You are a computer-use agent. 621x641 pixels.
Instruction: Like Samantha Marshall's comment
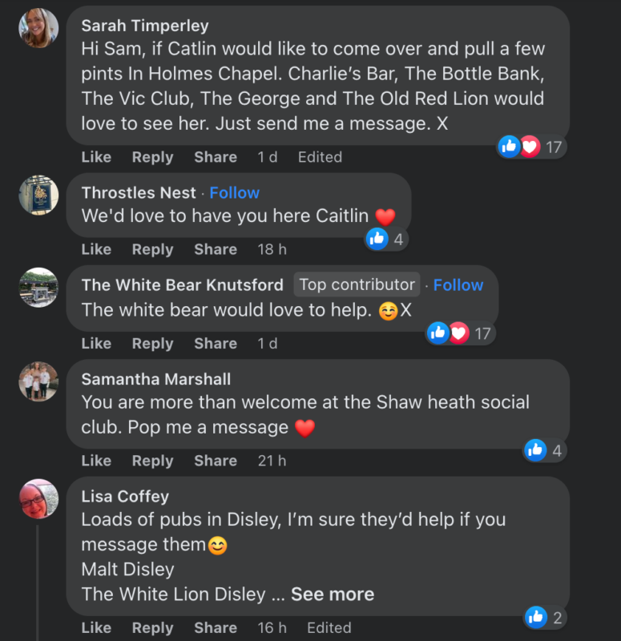pos(96,461)
